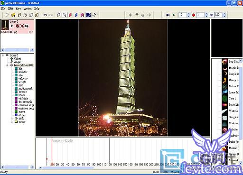The height and width of the screenshot is (175, 243).
Task: Select Offset in the hierarchy tree
Action: [x=18, y=59]
